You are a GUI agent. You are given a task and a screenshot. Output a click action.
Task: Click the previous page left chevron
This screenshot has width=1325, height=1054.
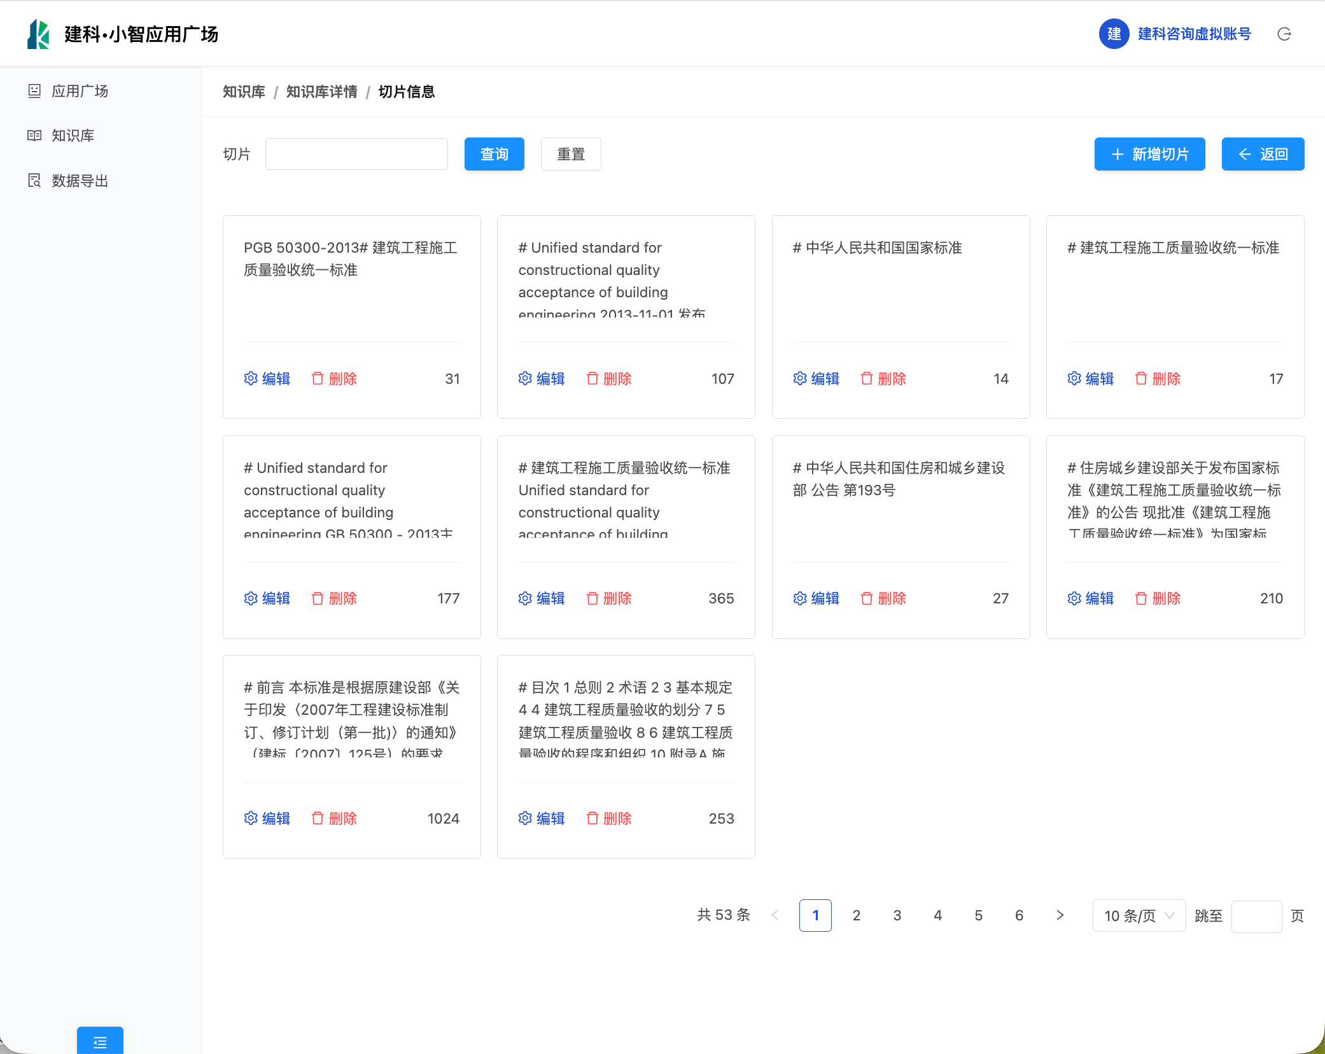pyautogui.click(x=775, y=915)
